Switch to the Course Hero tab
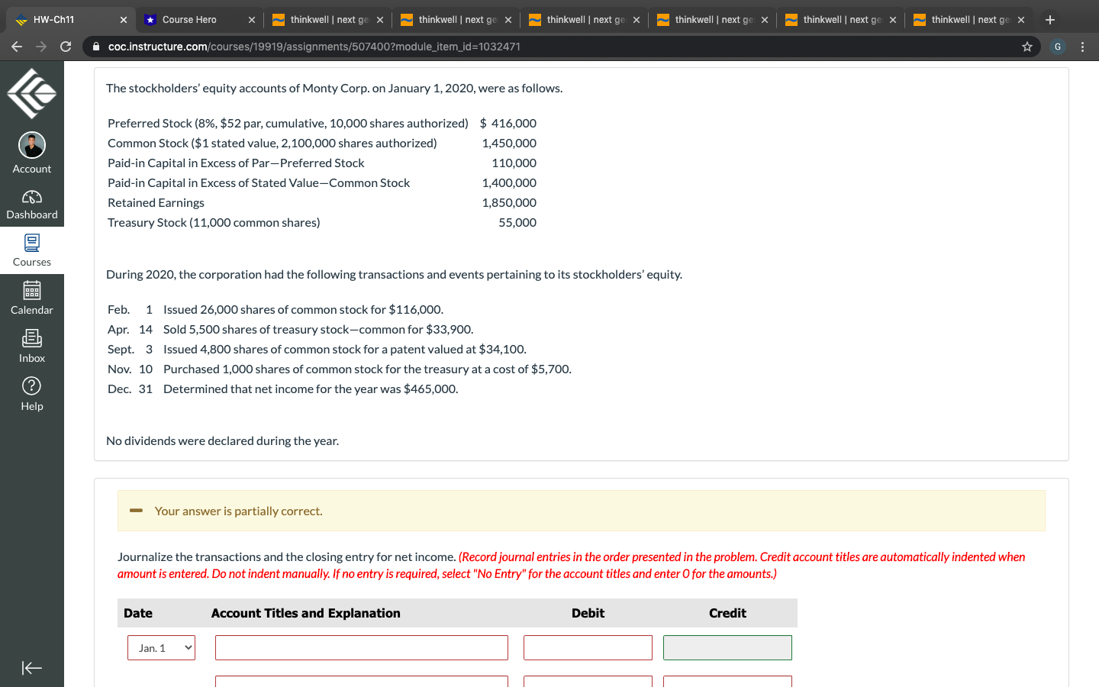 (191, 19)
